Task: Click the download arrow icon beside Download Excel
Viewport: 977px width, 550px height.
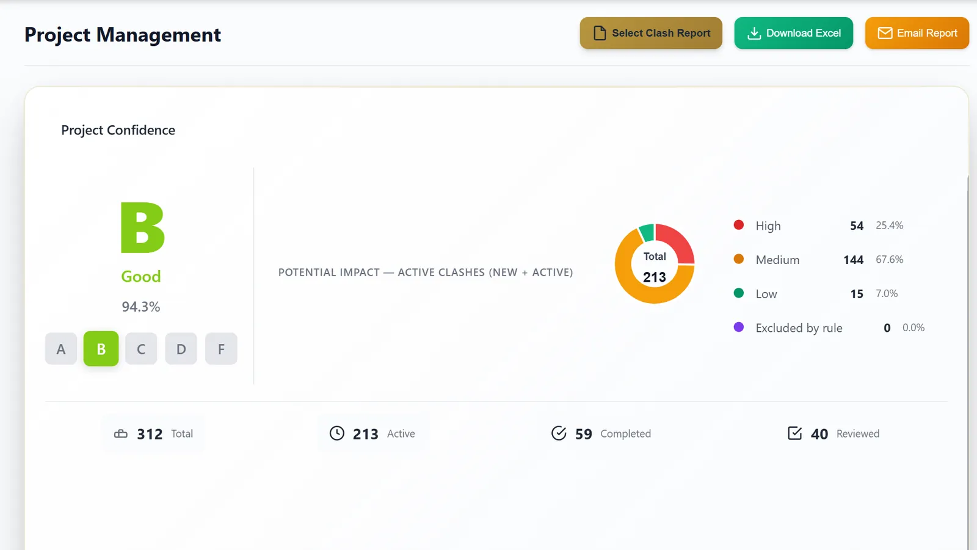Action: pos(754,33)
